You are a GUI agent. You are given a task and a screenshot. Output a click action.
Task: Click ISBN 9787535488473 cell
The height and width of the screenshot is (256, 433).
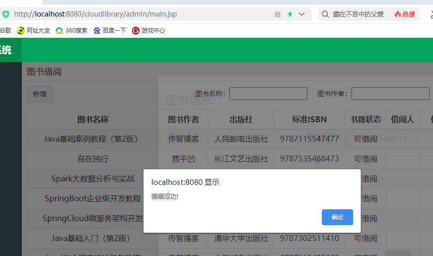tap(309, 159)
